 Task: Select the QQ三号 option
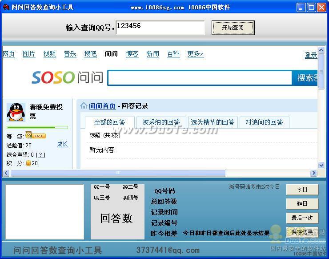click(x=102, y=198)
